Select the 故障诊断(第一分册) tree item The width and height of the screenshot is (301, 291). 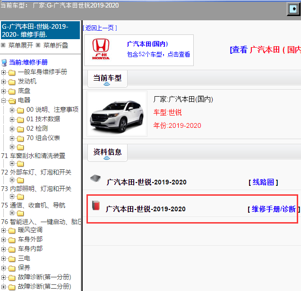44,277
